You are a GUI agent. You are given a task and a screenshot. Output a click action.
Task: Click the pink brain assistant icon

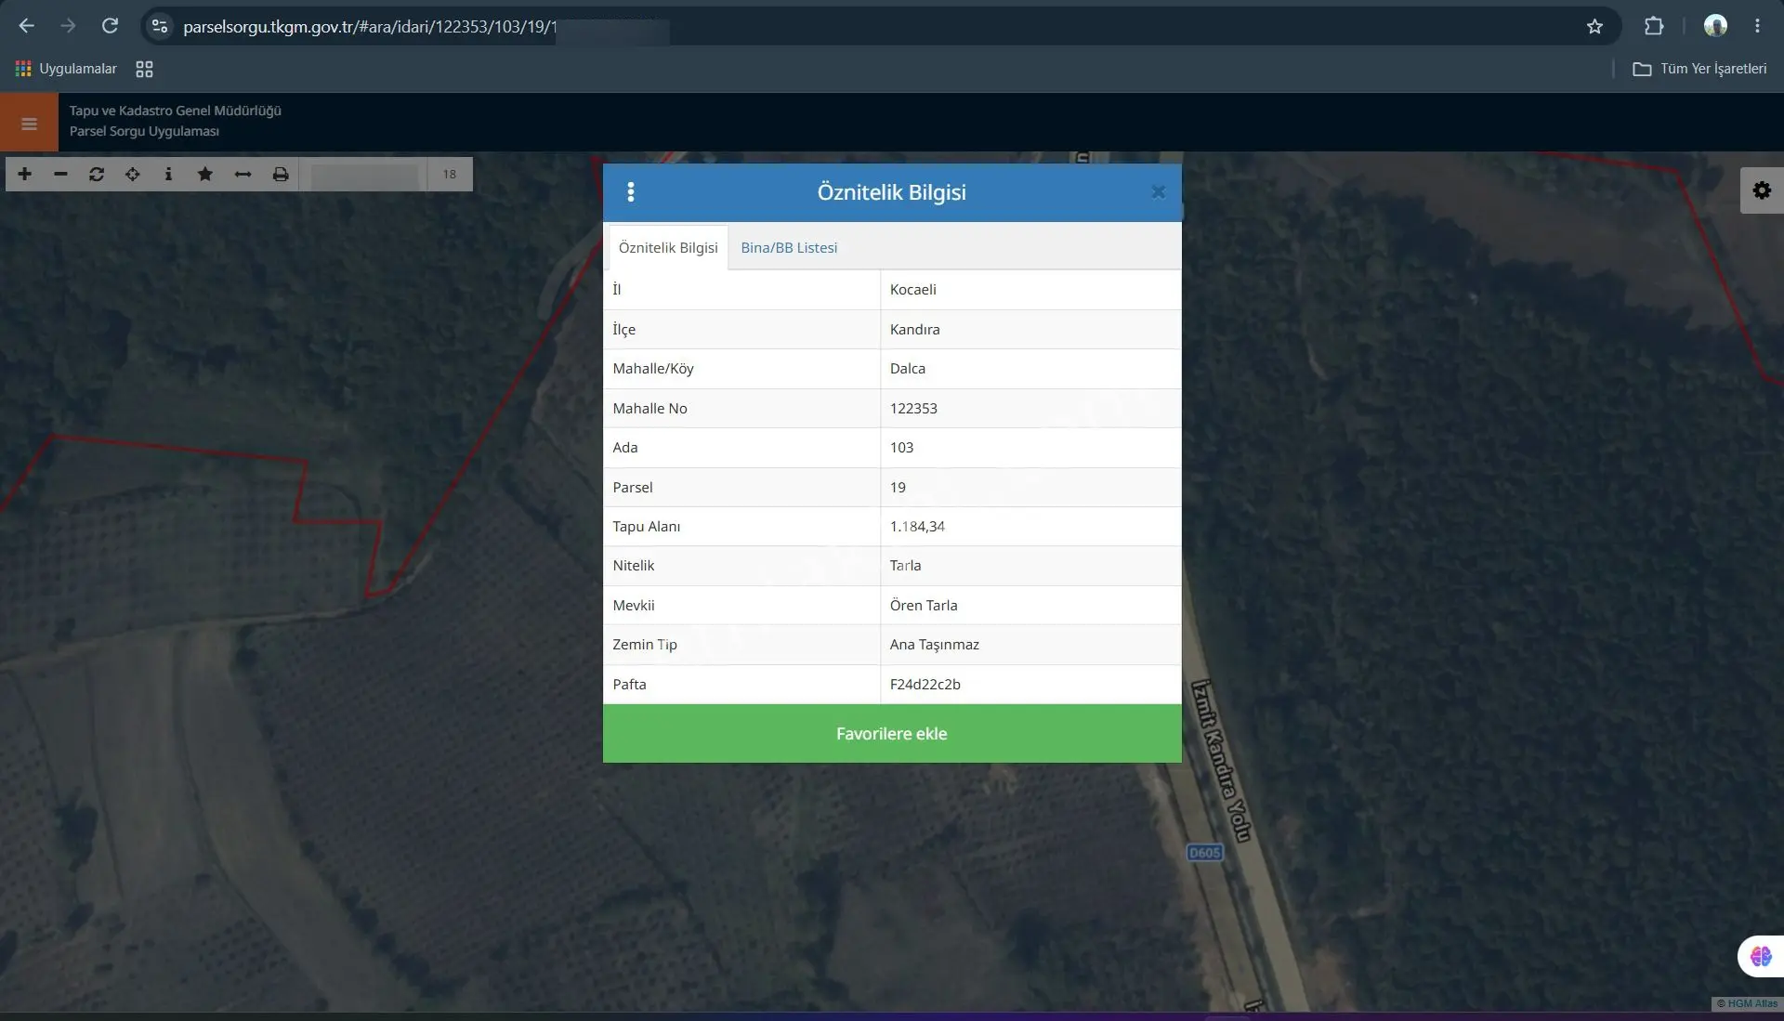(1761, 956)
